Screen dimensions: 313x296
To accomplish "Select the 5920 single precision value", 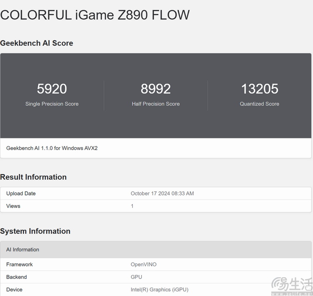I will coord(52,89).
